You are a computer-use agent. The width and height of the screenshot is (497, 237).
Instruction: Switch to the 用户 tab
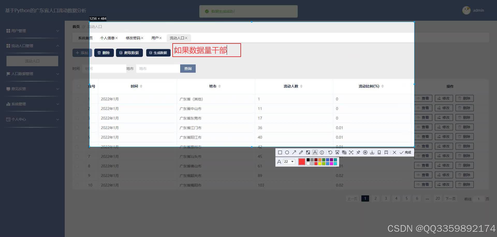pyautogui.click(x=155, y=38)
